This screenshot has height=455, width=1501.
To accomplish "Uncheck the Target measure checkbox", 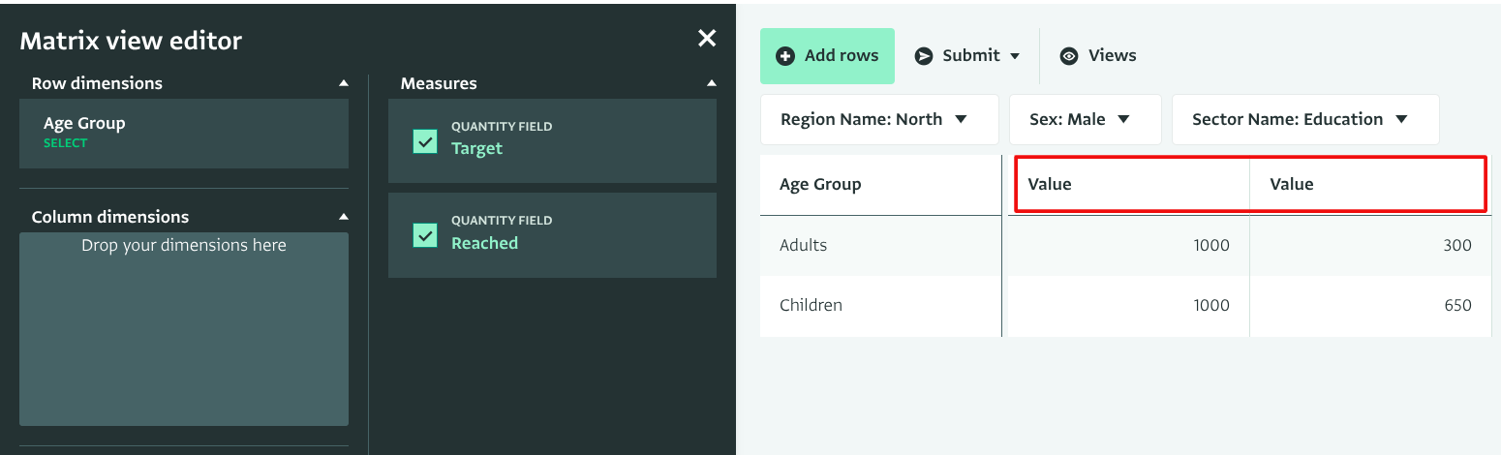I will pos(425,142).
